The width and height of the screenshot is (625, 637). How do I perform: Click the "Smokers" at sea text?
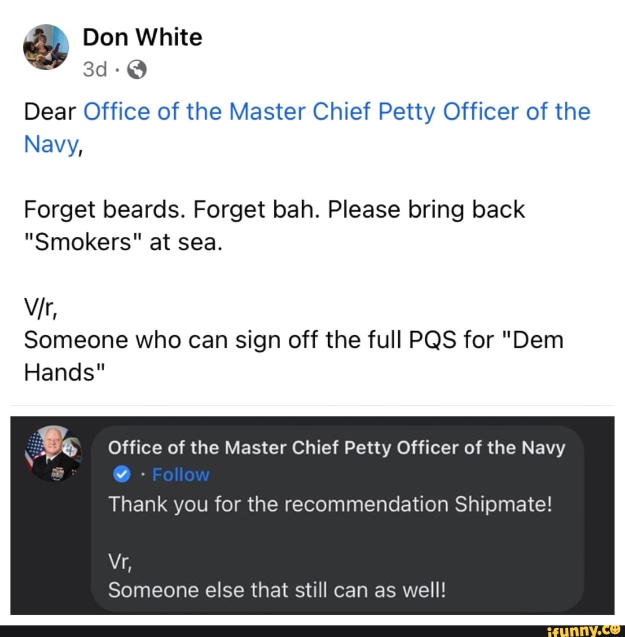click(x=123, y=243)
